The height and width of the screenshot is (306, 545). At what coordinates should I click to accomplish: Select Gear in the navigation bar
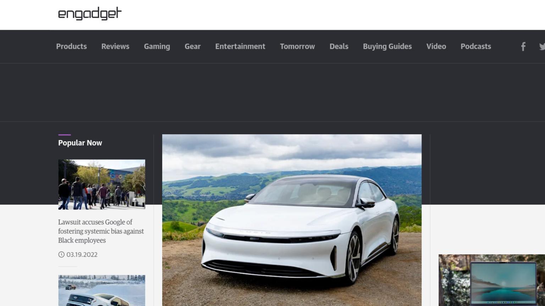(193, 46)
